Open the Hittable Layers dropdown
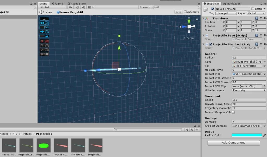 coord(249,90)
